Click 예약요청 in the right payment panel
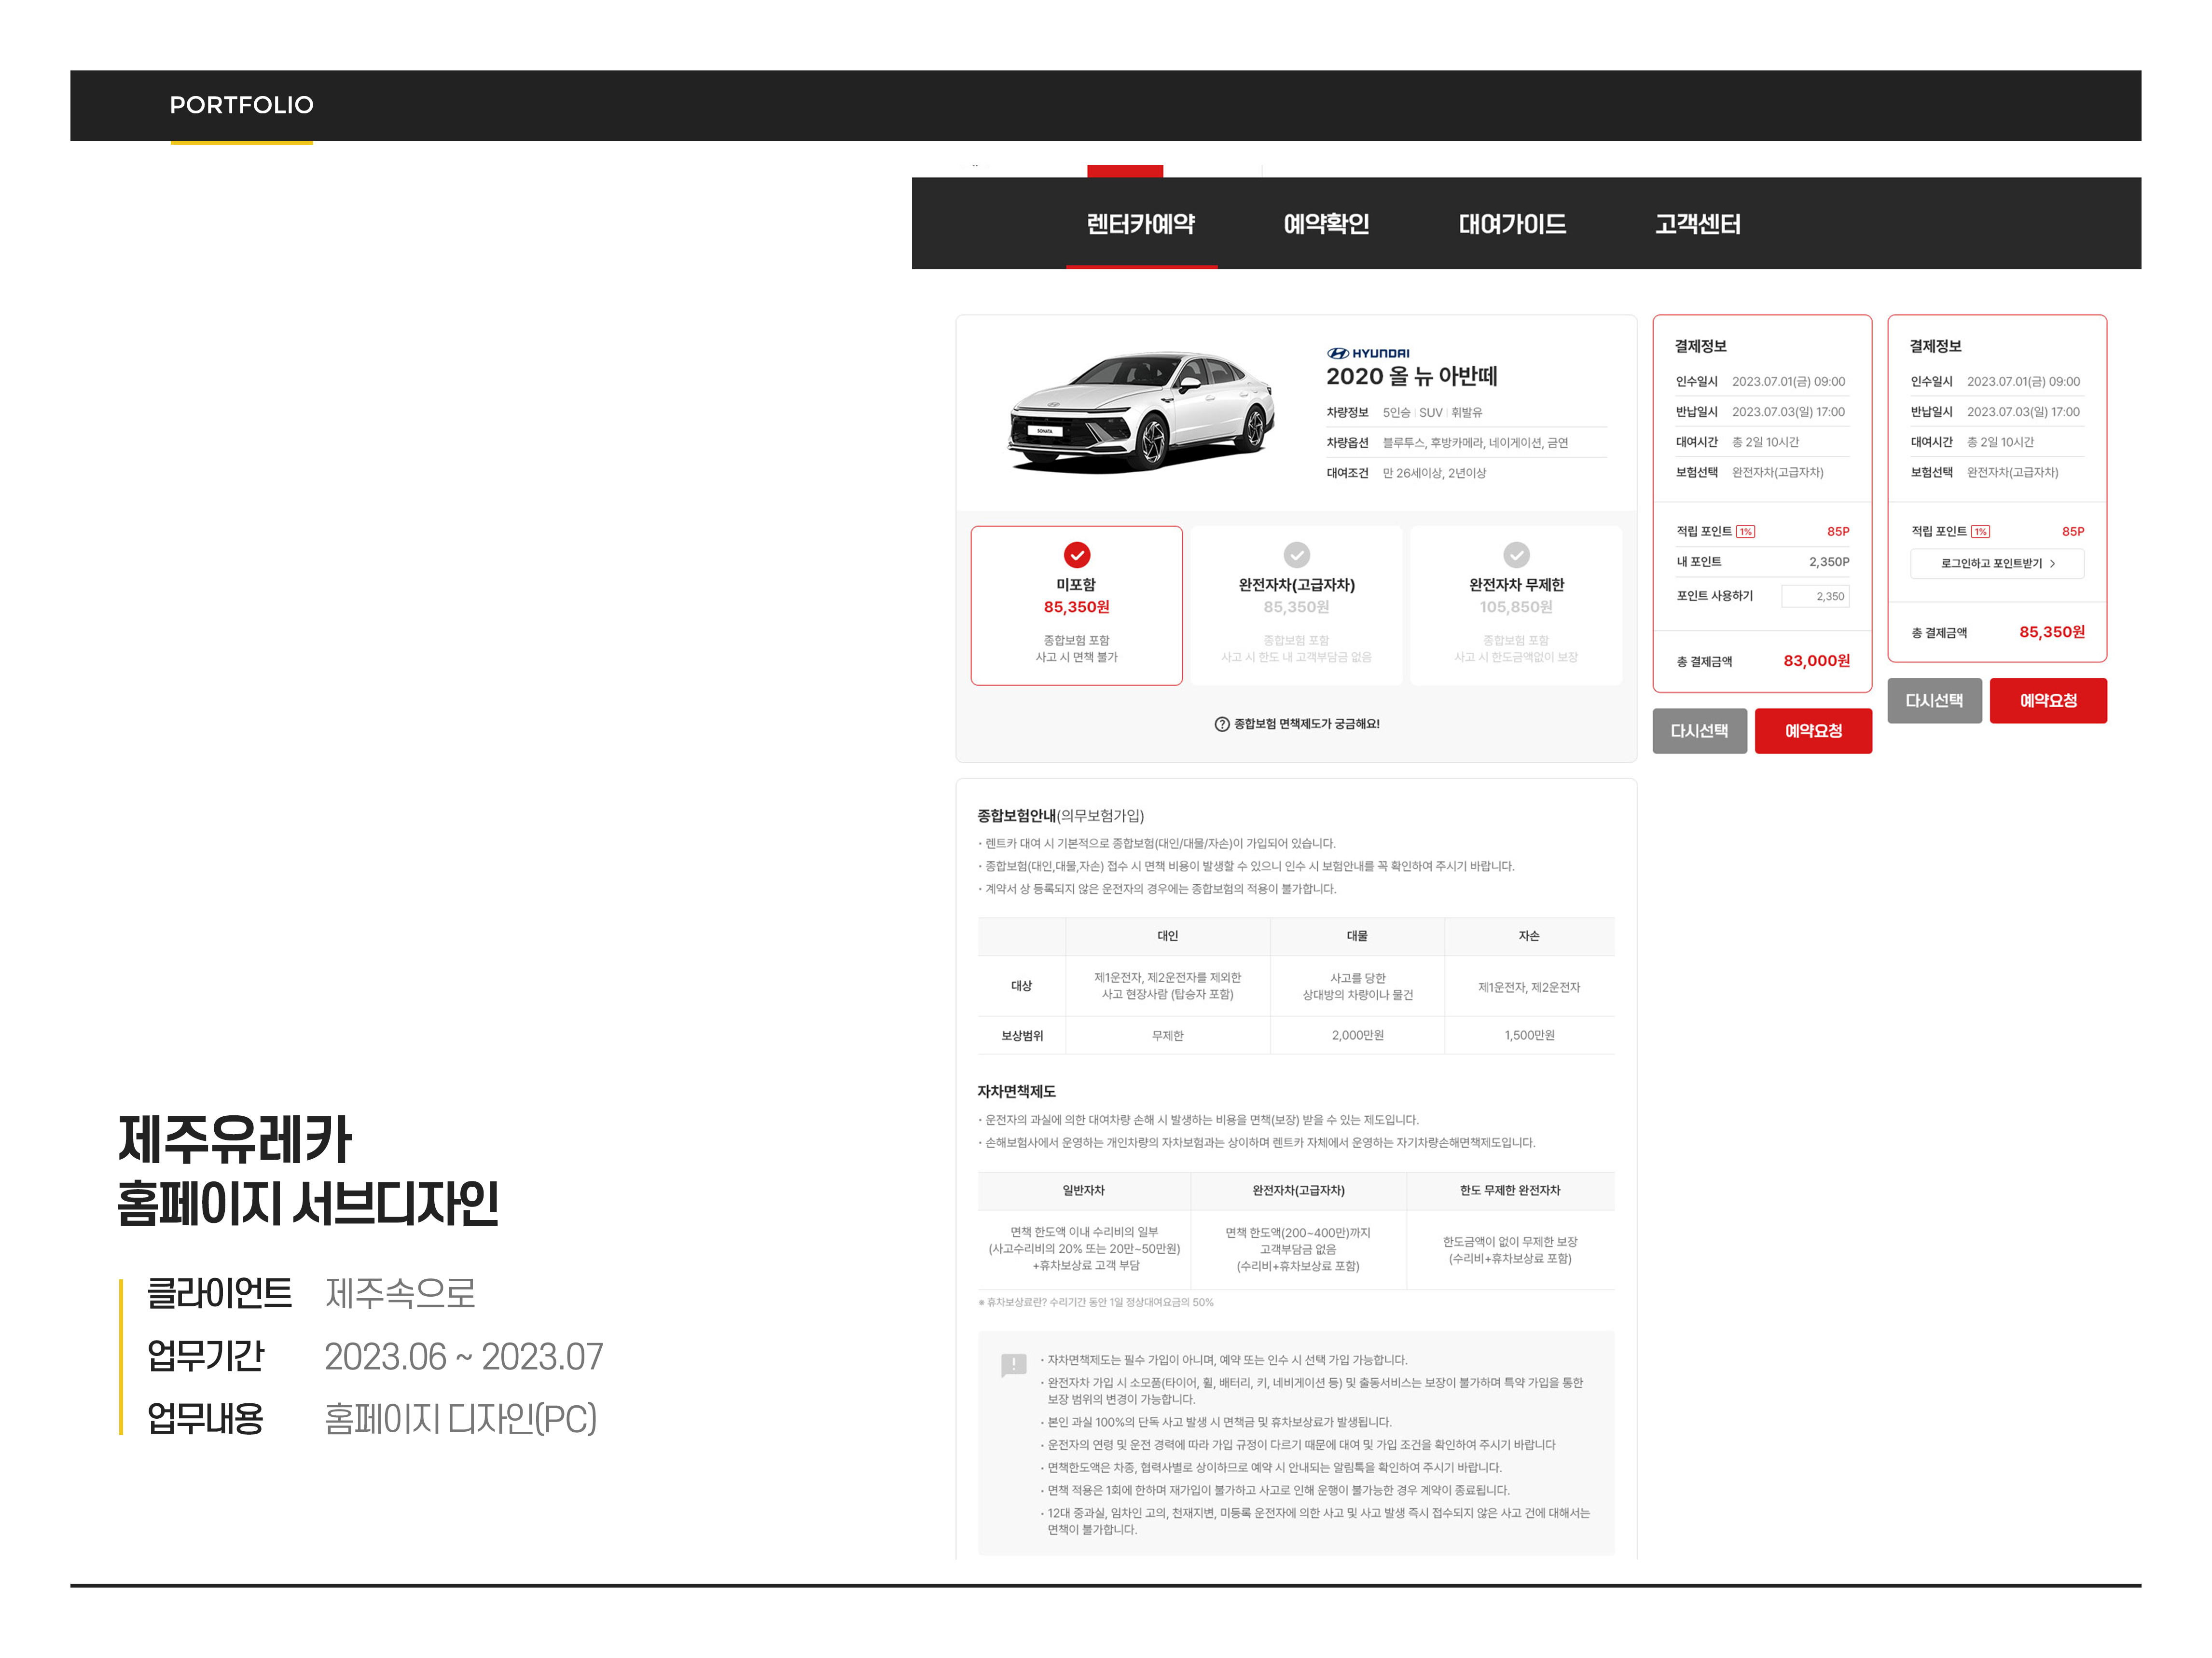Viewport: 2212px width, 1658px height. pos(2048,700)
